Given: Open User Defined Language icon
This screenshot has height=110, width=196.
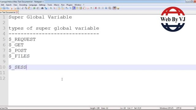Looking at the screenshot, I should 77,8.
